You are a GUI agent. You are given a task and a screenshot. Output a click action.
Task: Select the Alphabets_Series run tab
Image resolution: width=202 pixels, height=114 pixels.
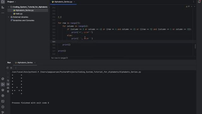point(25,63)
